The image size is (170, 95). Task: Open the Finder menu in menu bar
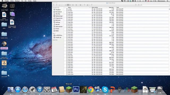pos(7,1)
